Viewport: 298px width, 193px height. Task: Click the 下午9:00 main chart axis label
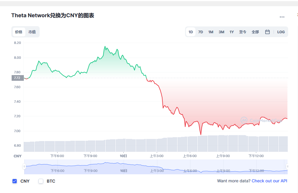tap(90, 156)
